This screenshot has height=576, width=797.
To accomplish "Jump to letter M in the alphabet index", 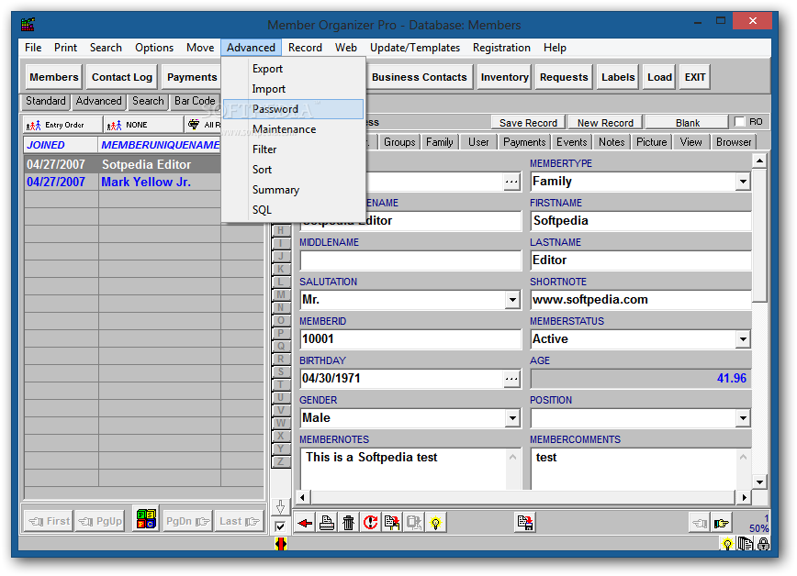I will [281, 294].
